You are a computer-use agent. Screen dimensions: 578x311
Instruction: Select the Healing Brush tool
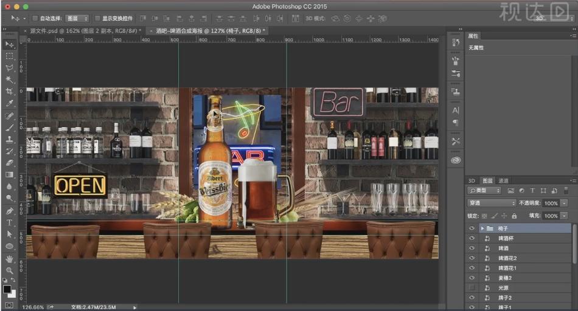coord(9,116)
